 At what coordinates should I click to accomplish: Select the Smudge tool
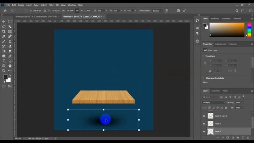click(10, 51)
